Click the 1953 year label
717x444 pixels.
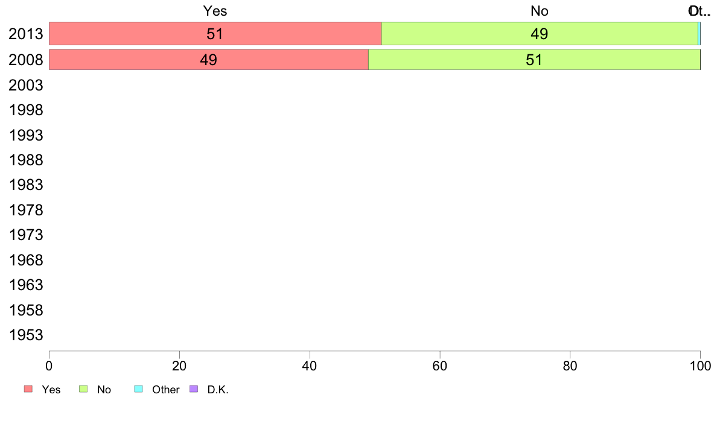coord(25,335)
